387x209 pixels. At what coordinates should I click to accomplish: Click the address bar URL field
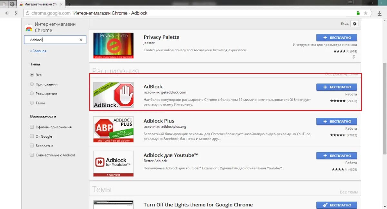tap(196, 13)
